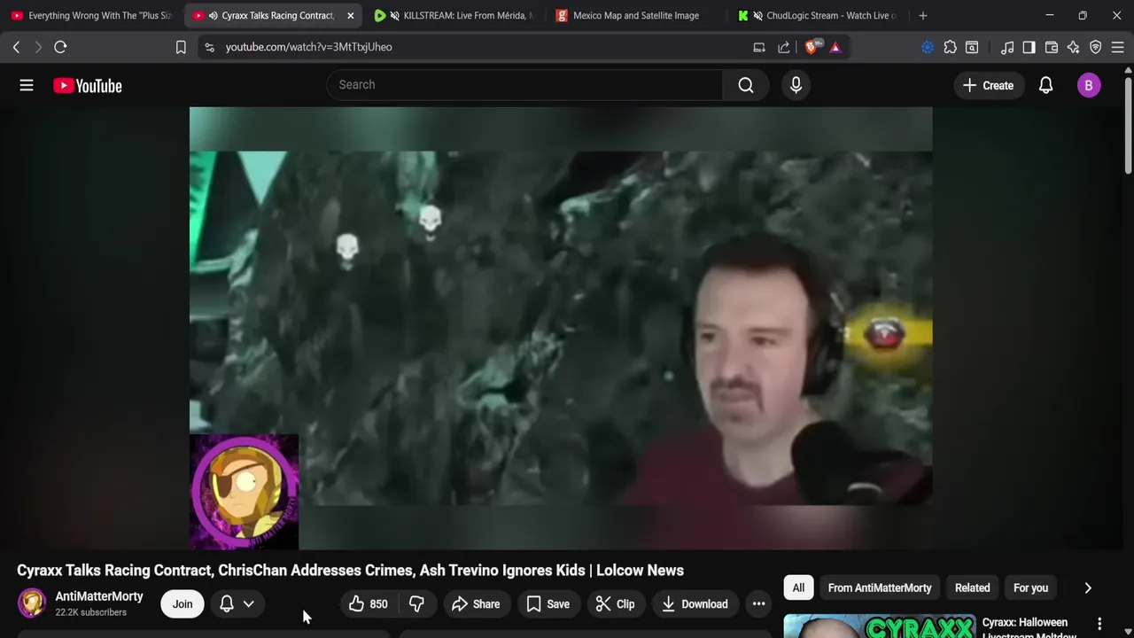Switch to KILLSTREAM Live From Mérida tab
This screenshot has height=638, width=1134.
pyautogui.click(x=454, y=16)
